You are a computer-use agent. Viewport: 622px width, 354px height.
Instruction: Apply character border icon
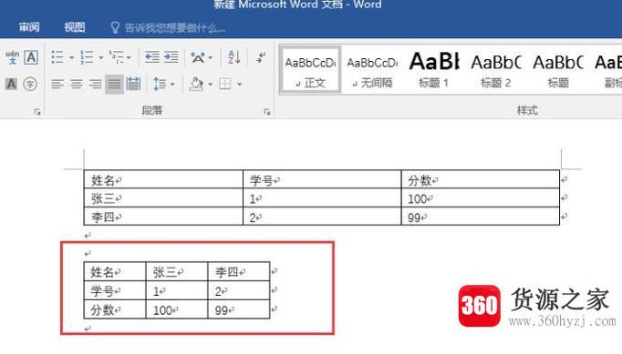[31, 57]
